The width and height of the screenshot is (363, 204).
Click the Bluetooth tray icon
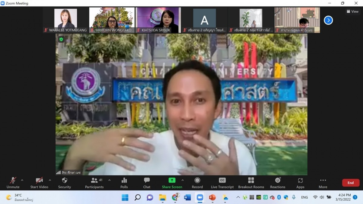tap(279, 197)
